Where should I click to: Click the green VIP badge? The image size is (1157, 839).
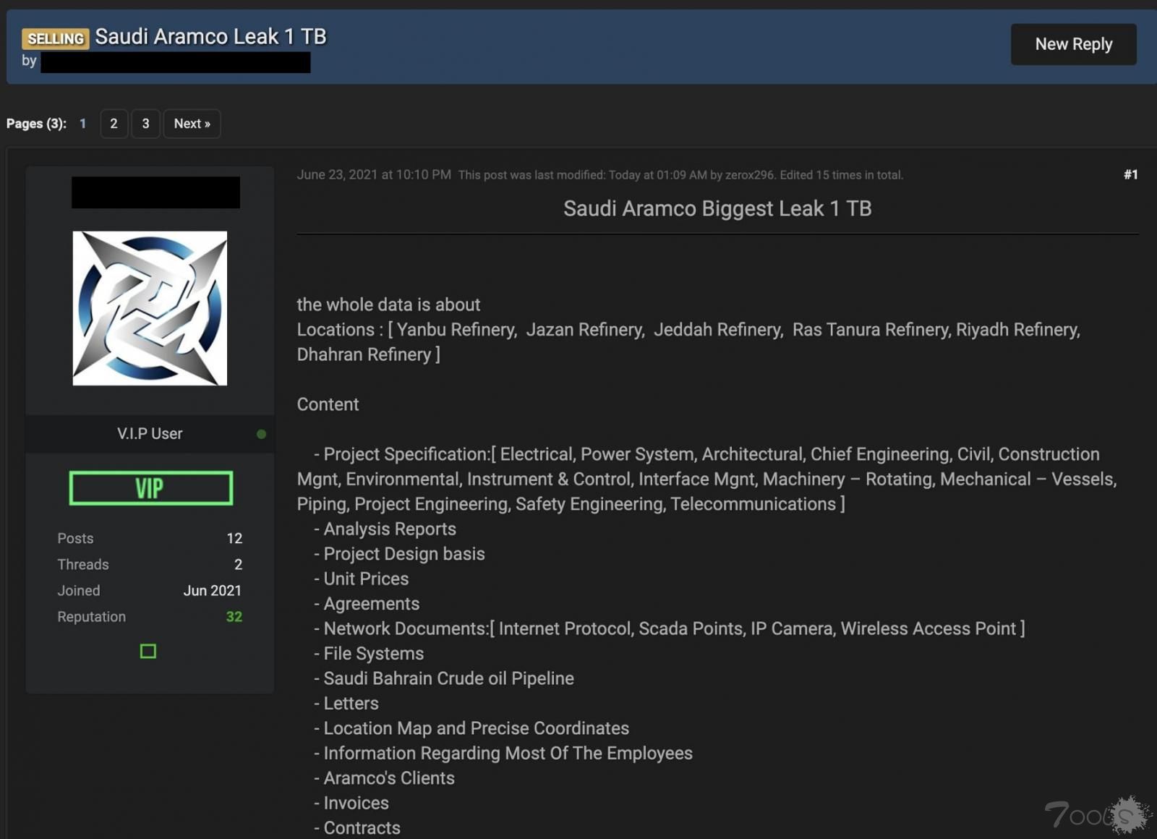(x=150, y=488)
